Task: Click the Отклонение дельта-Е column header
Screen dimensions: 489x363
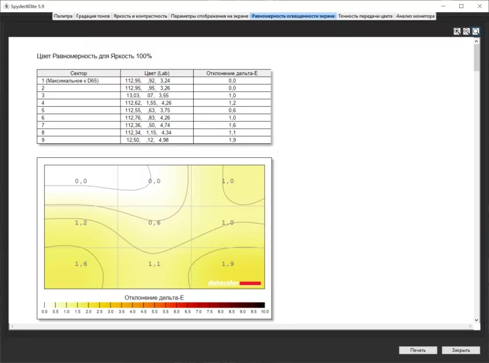Action: click(x=232, y=73)
